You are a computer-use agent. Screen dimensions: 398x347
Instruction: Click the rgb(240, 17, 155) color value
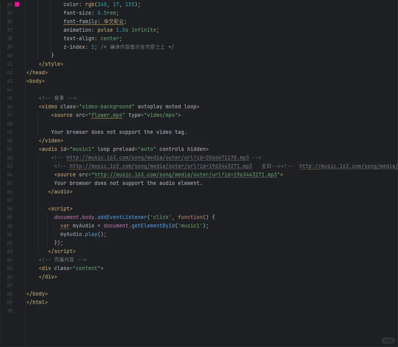click(112, 4)
